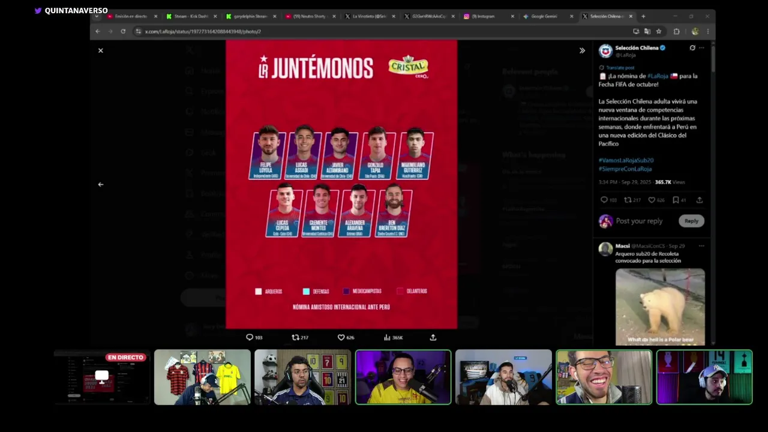Switch to (59) Neutro Shorty tab
This screenshot has width=768, height=432.
click(308, 16)
